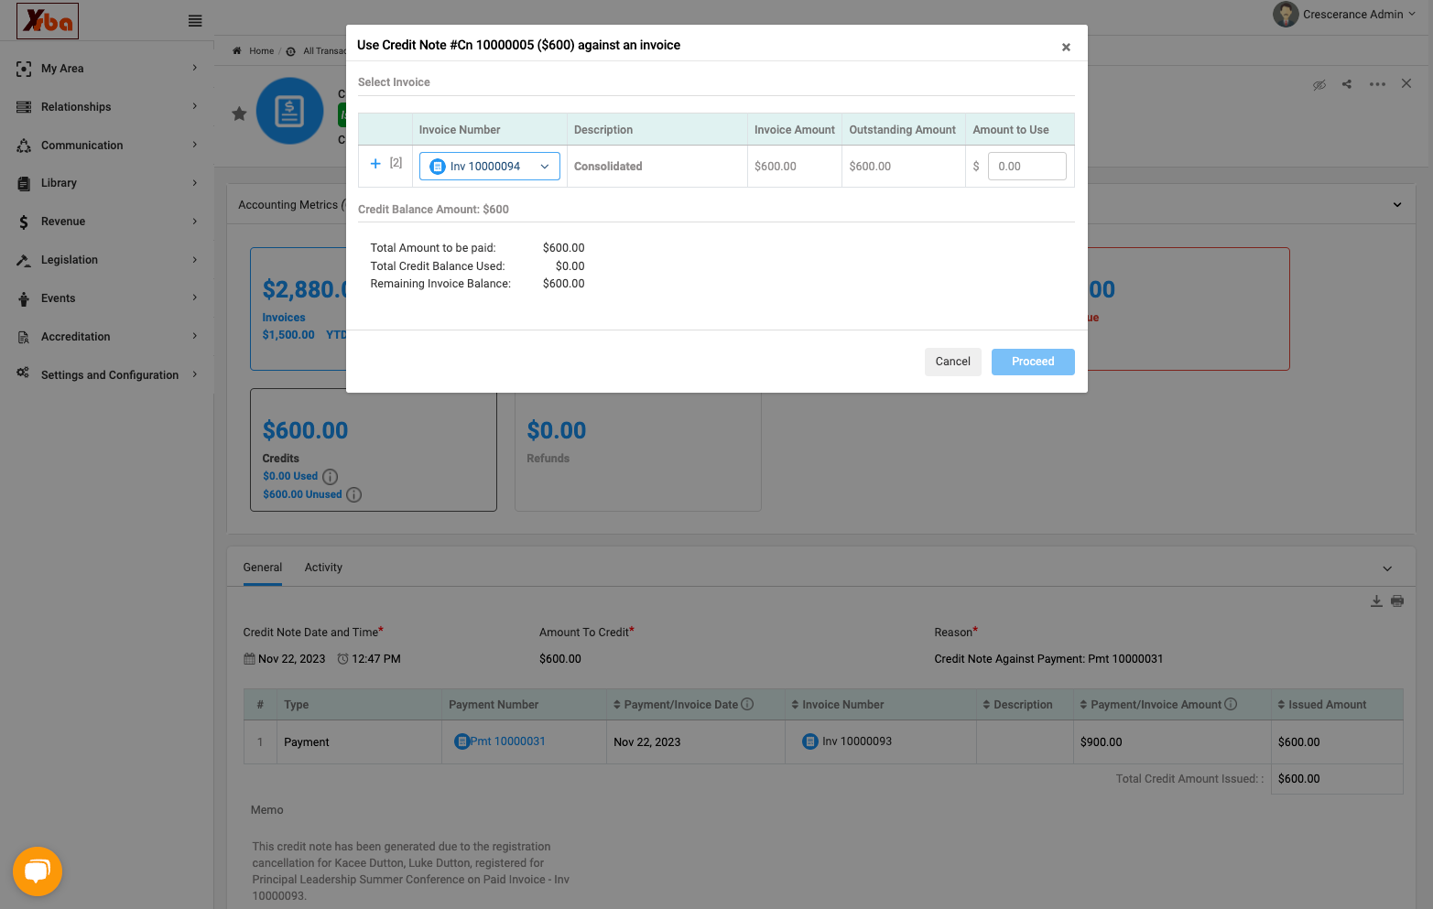Expand the Settings and Configuration chevron
This screenshot has width=1433, height=909.
click(x=195, y=374)
